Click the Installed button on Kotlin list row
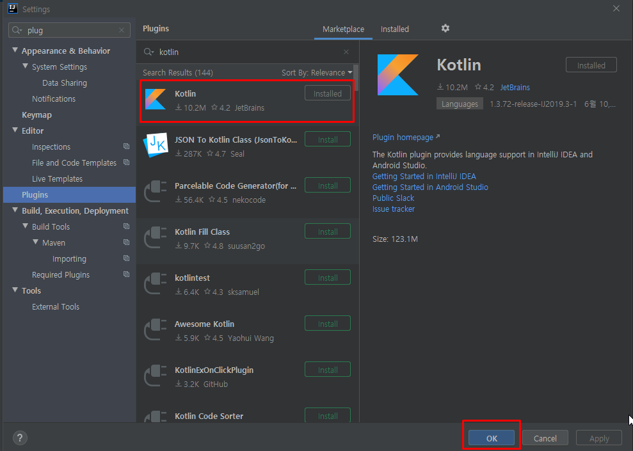 [328, 93]
